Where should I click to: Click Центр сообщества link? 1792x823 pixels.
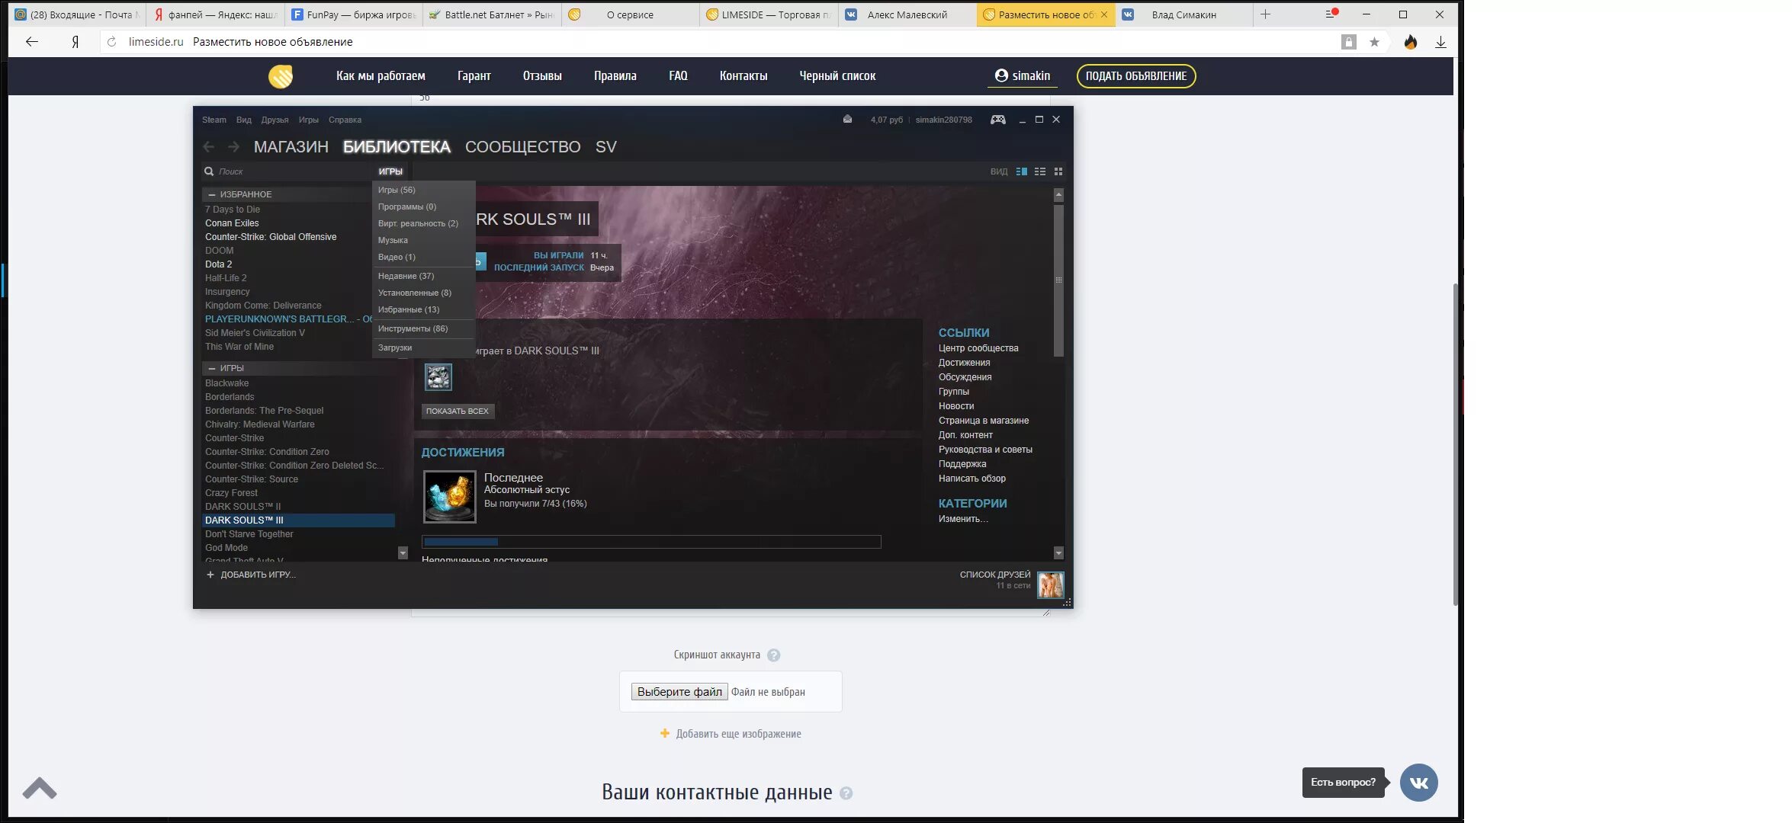[x=978, y=348]
